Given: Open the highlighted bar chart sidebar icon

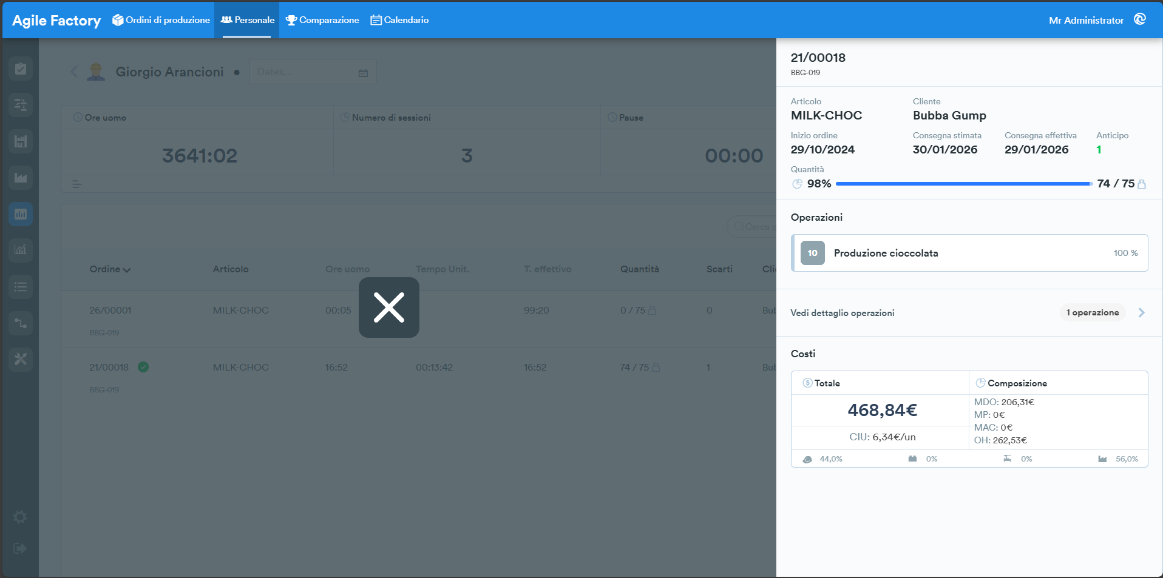Looking at the screenshot, I should click(21, 214).
